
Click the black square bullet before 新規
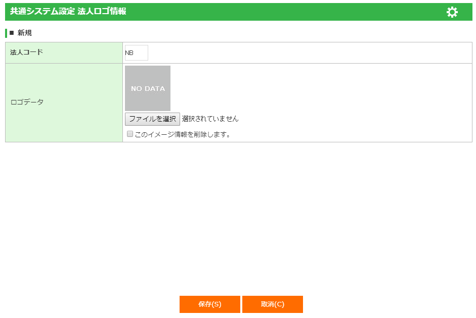click(12, 33)
